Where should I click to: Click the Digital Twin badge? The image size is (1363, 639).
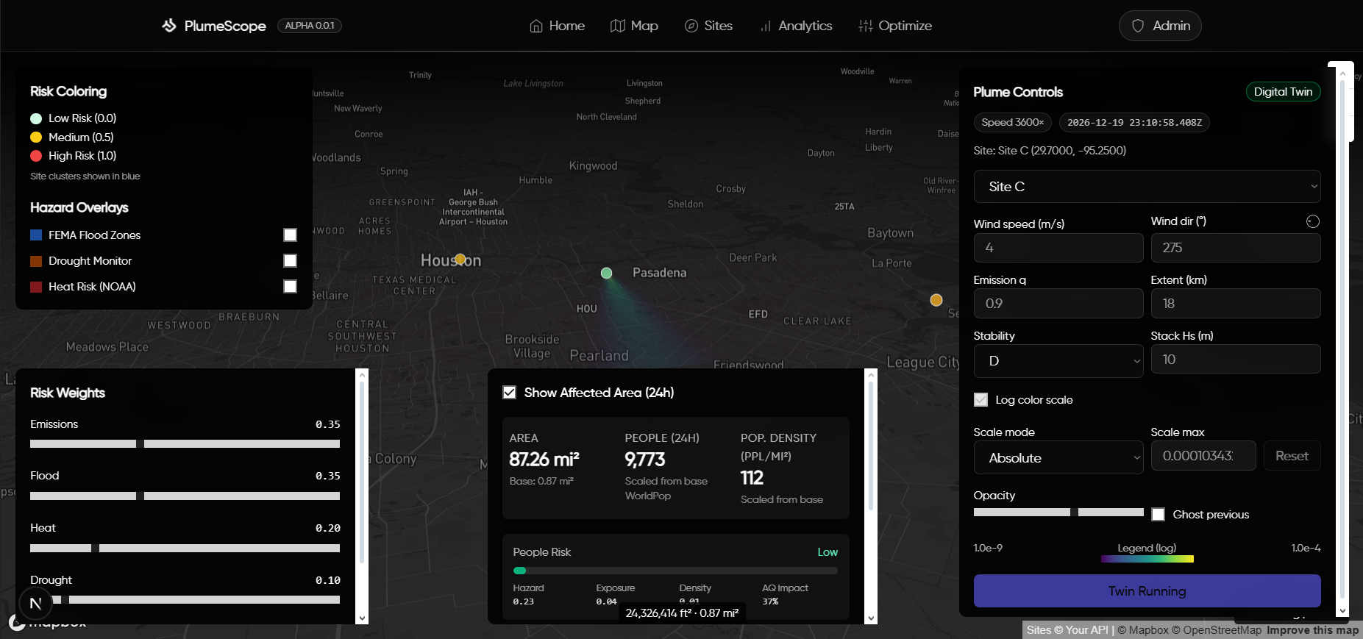pos(1283,92)
